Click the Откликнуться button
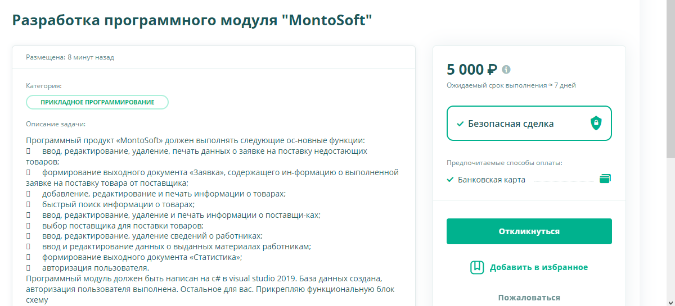Image resolution: width=675 pixels, height=306 pixels. click(x=529, y=231)
